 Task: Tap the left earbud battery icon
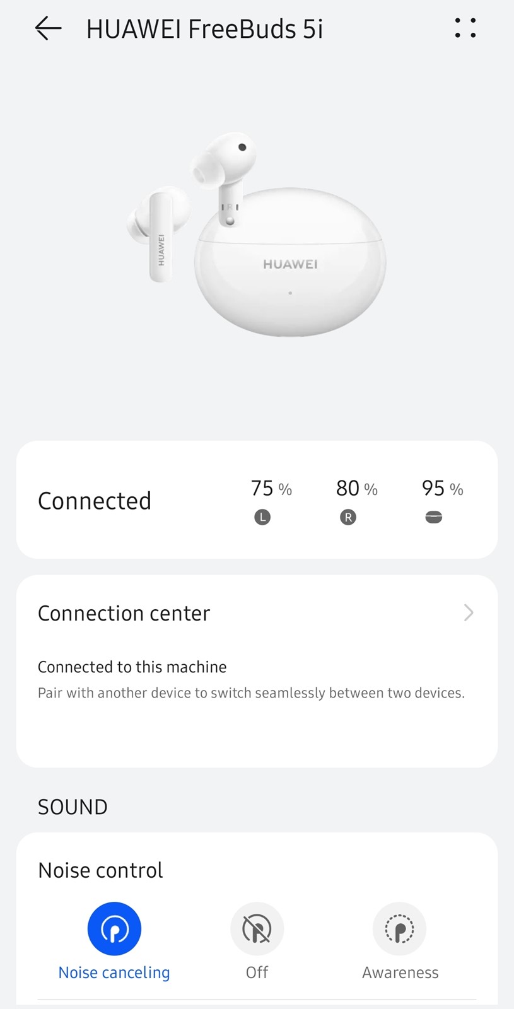[262, 518]
